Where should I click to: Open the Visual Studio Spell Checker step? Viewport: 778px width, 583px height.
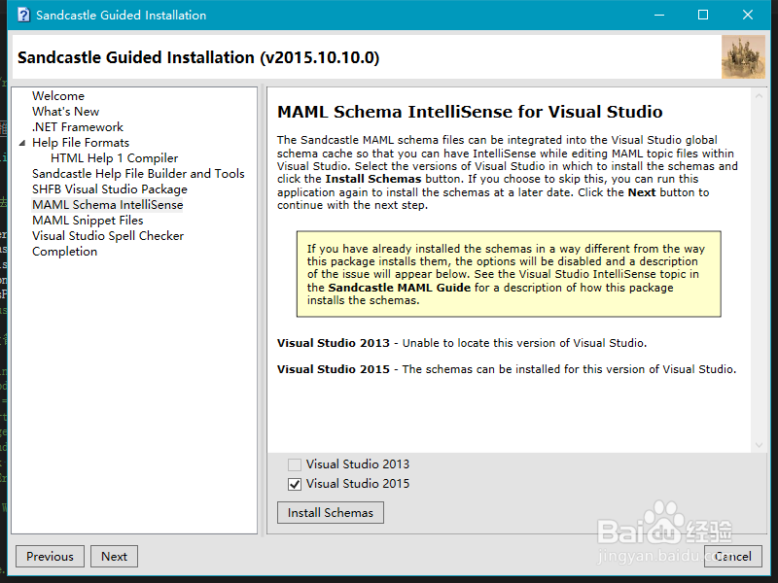pyautogui.click(x=108, y=236)
